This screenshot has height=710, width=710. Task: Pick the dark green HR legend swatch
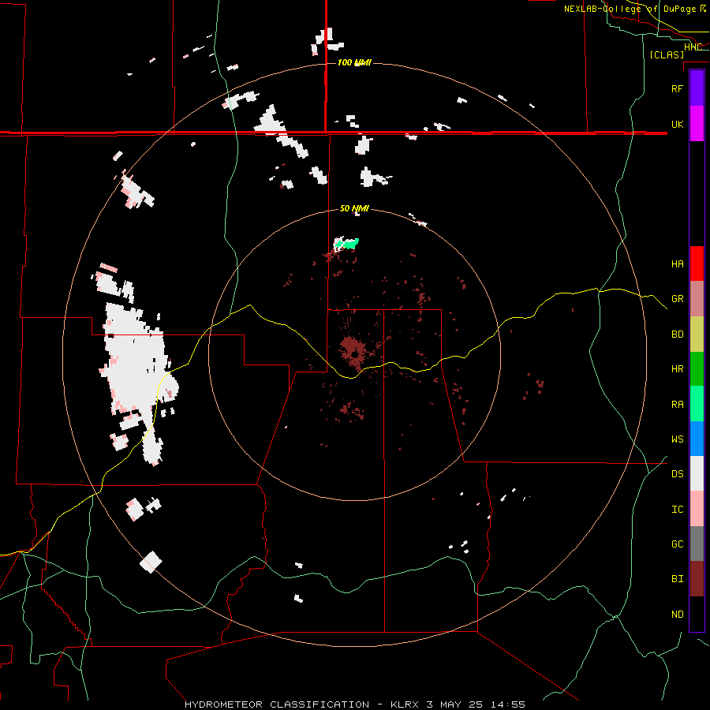pyautogui.click(x=697, y=369)
